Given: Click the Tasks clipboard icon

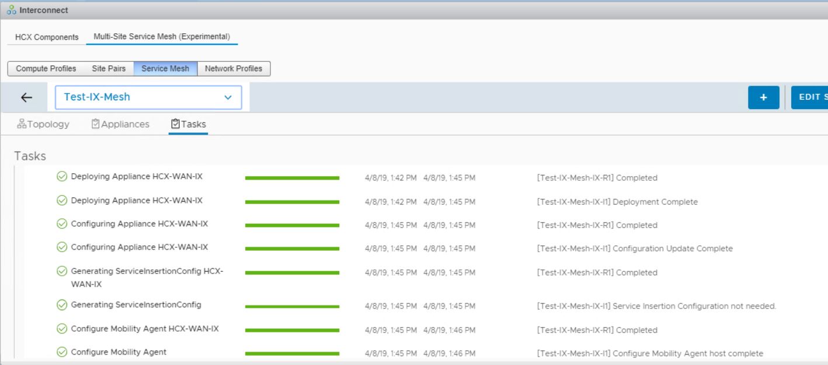Looking at the screenshot, I should click(x=175, y=124).
